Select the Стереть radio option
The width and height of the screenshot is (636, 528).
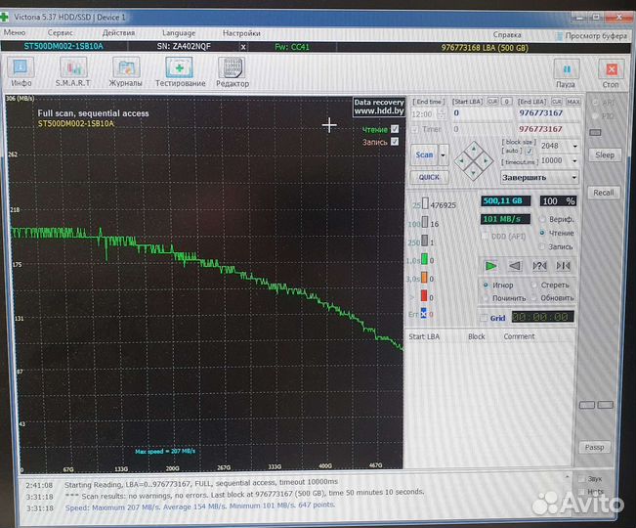coord(532,286)
